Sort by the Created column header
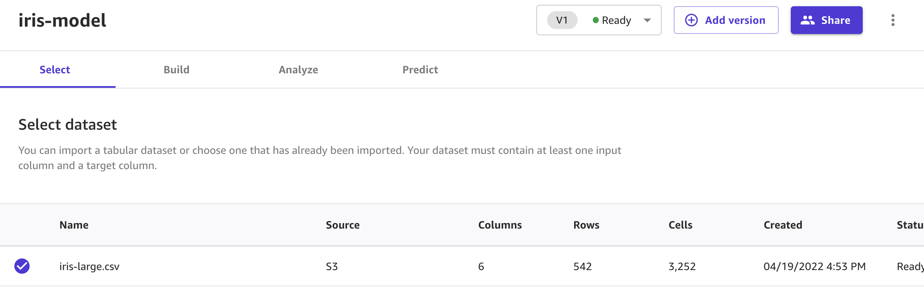Image resolution: width=924 pixels, height=296 pixels. (783, 225)
